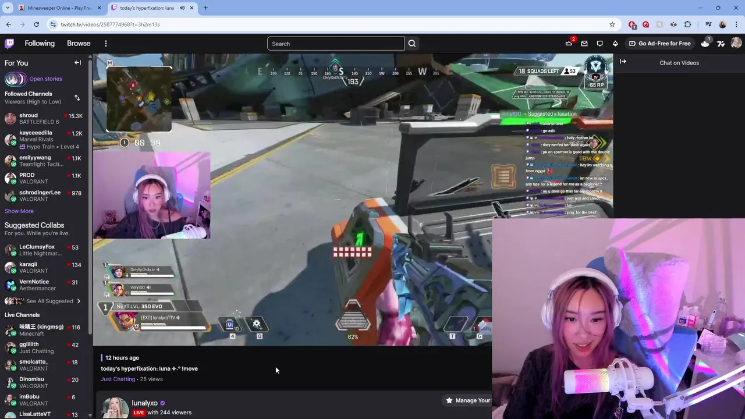745x419 pixels.
Task: Click lunalyxo LIVE avatar thumbnail
Action: pyautogui.click(x=115, y=408)
